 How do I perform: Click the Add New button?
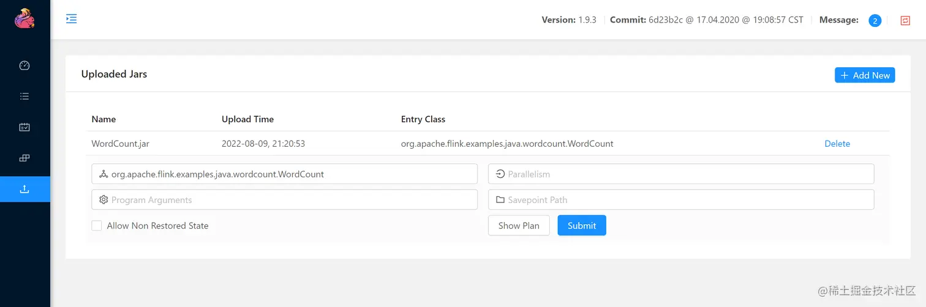point(864,75)
